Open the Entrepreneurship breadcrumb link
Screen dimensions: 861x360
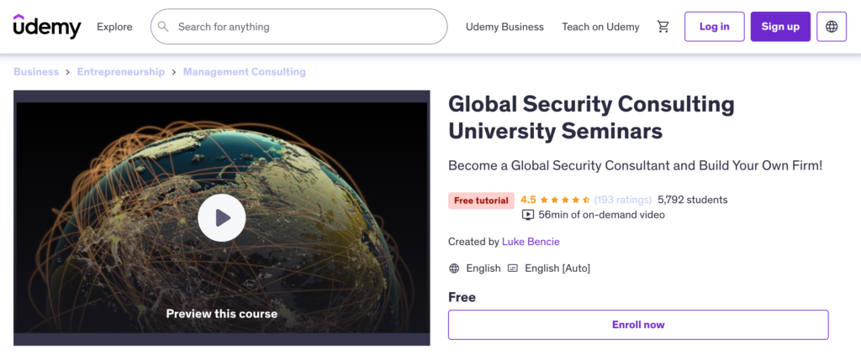pyautogui.click(x=121, y=72)
